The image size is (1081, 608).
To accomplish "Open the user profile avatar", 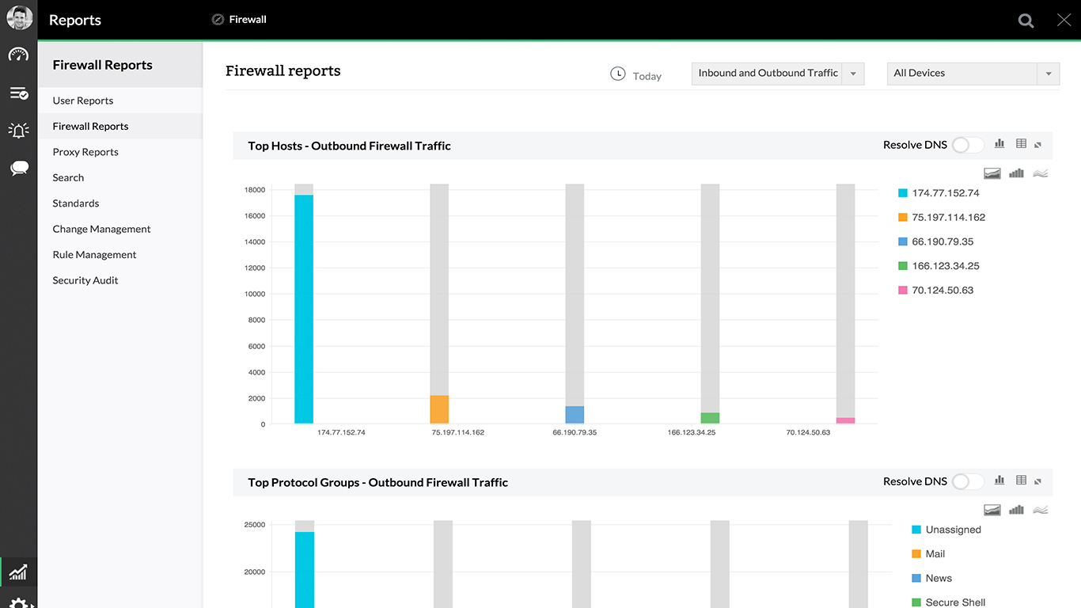I will click(x=19, y=18).
